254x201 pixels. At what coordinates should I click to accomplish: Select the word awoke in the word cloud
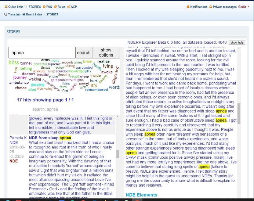tap(107, 72)
